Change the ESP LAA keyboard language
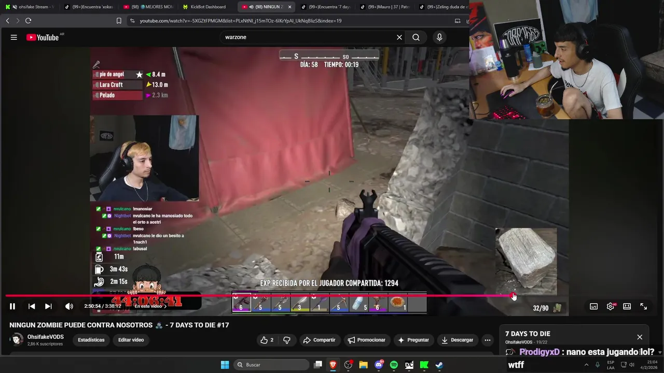The width and height of the screenshot is (664, 373). [611, 365]
